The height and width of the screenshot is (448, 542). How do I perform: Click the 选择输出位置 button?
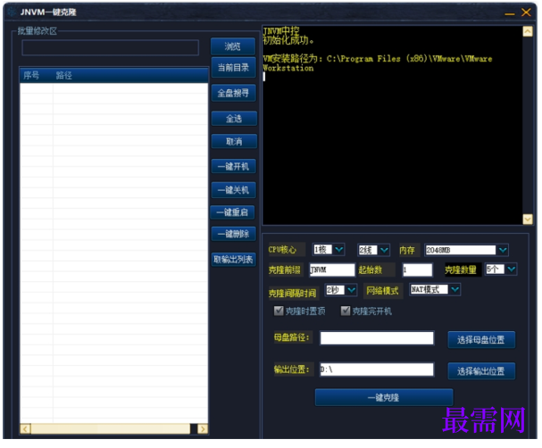[x=481, y=371]
